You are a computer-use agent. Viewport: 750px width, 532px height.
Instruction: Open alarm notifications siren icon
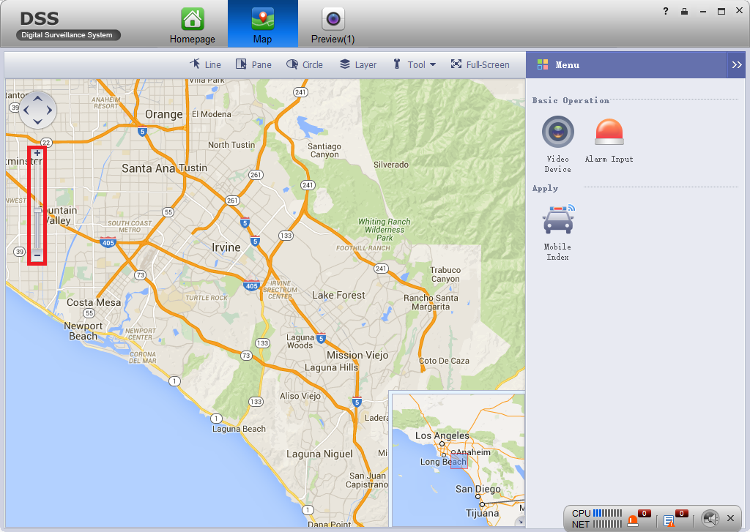[x=633, y=520]
